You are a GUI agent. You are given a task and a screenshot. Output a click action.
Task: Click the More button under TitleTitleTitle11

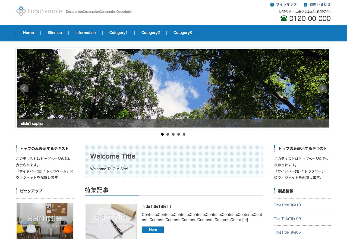[x=153, y=230]
